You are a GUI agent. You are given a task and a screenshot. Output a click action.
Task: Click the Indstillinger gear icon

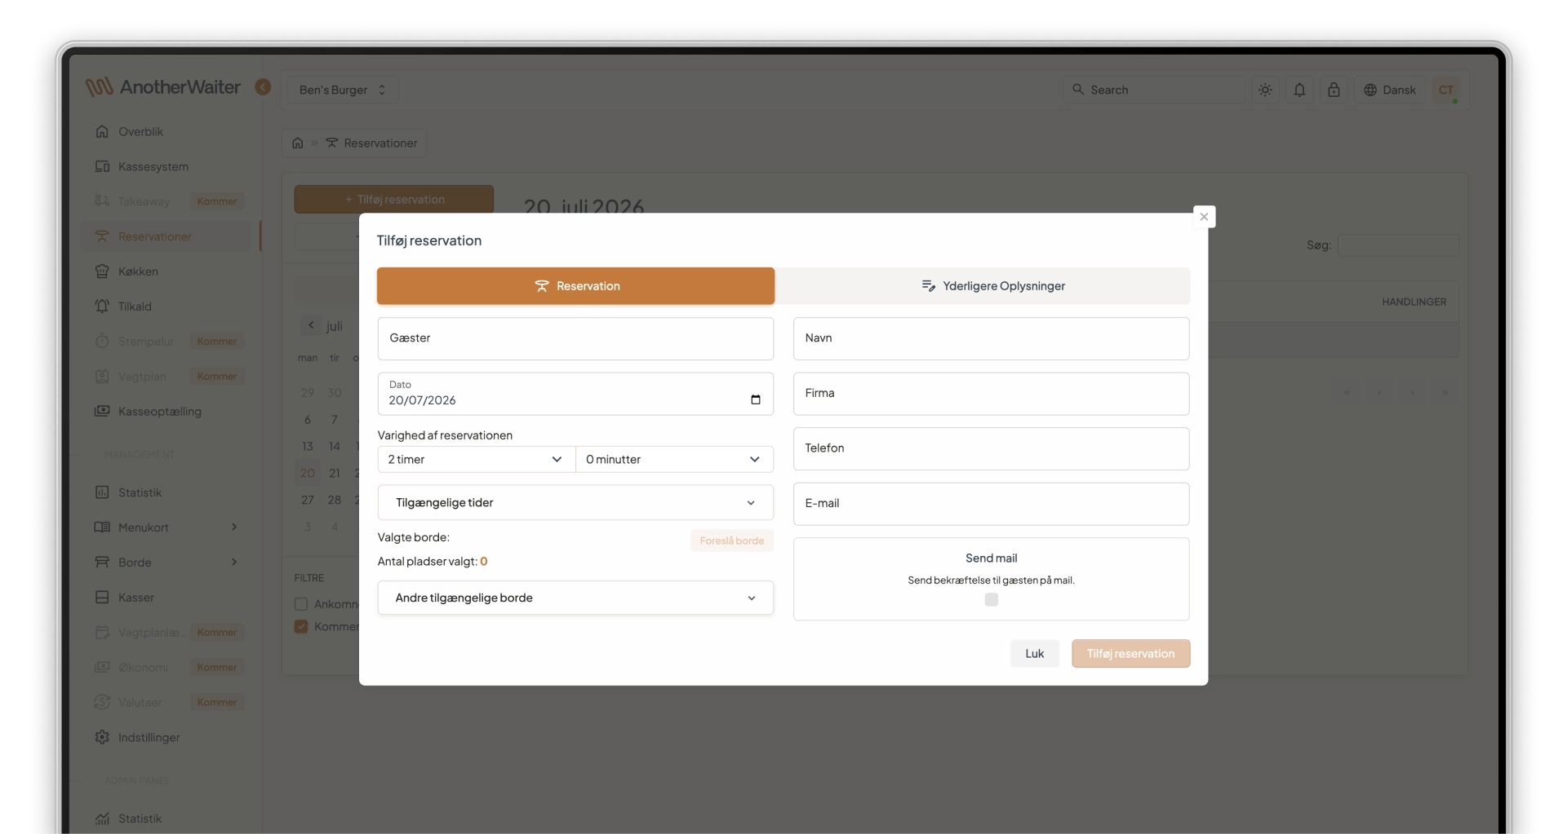pyautogui.click(x=102, y=738)
